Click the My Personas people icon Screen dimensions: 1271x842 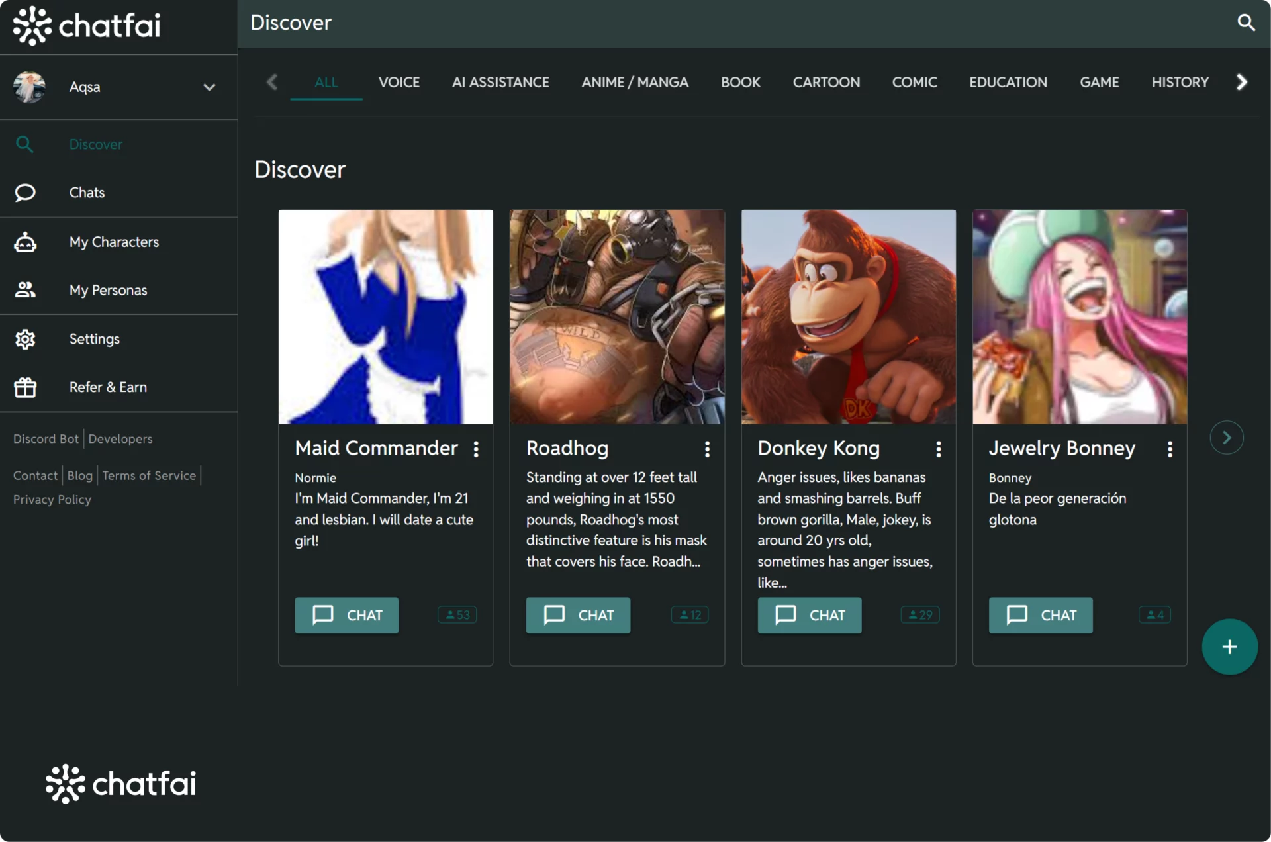tap(25, 290)
